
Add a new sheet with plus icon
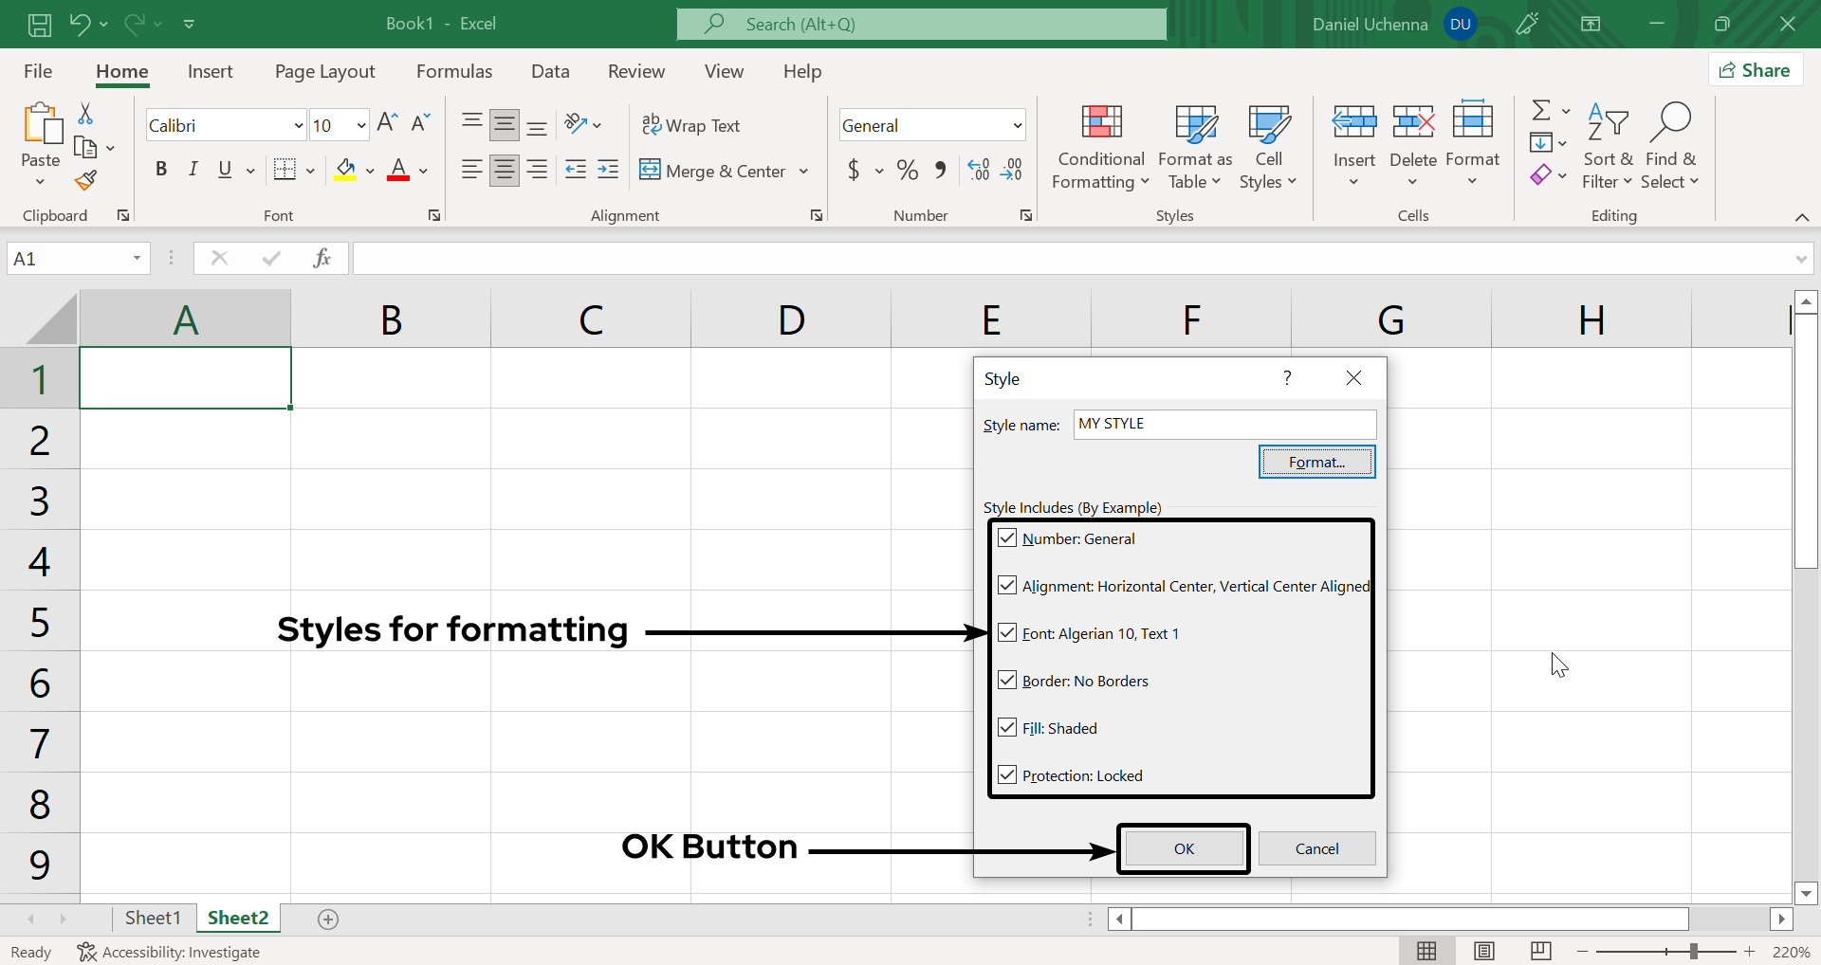(328, 919)
